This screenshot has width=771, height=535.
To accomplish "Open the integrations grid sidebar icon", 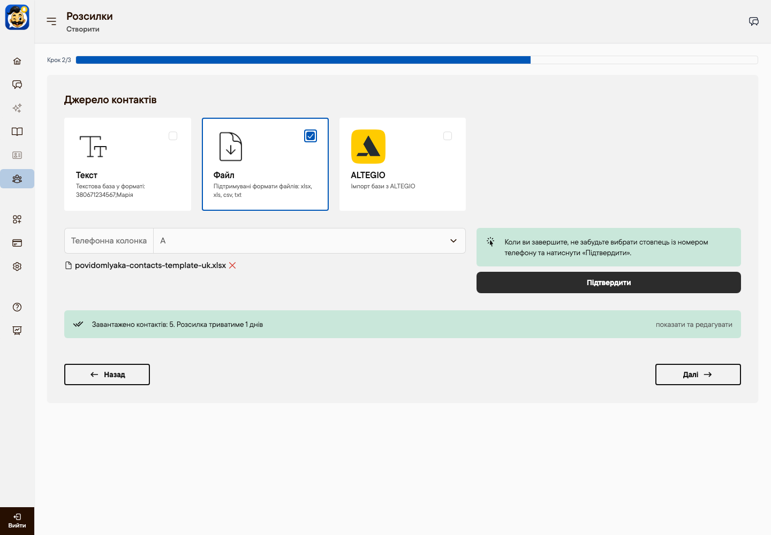I will [x=17, y=219].
